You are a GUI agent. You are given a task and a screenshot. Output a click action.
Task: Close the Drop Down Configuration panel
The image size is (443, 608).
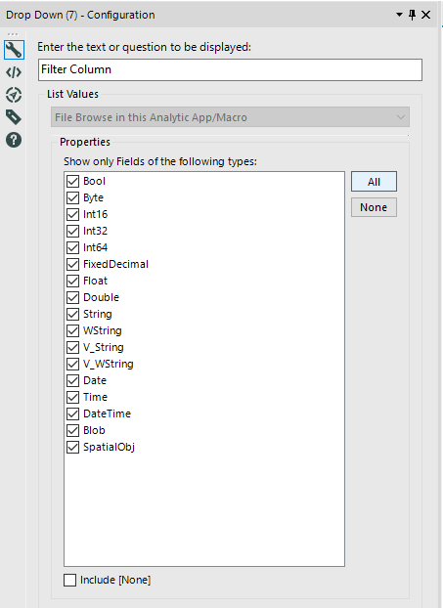tap(426, 15)
